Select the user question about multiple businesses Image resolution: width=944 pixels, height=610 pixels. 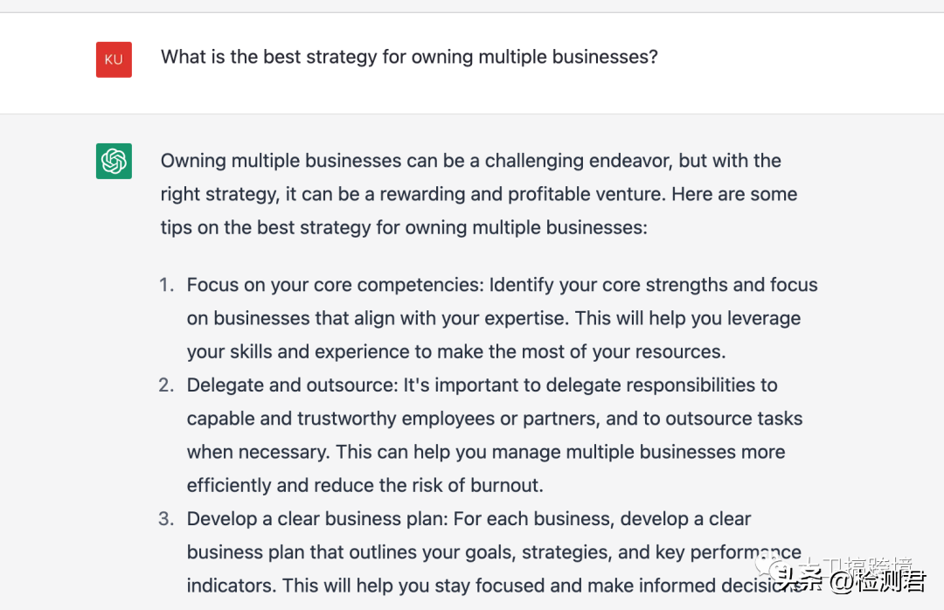point(409,57)
